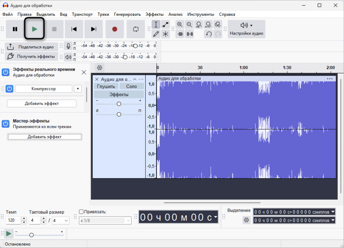344x248 pixels.
Task: Skip to start of the track
Action: click(x=74, y=29)
